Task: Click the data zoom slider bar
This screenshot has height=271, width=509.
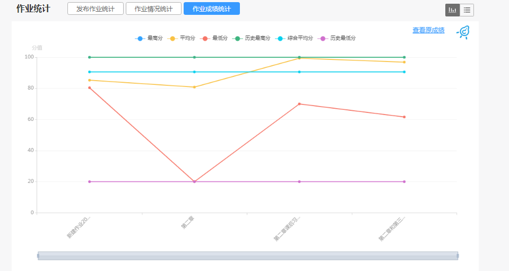Action: pyautogui.click(x=248, y=256)
